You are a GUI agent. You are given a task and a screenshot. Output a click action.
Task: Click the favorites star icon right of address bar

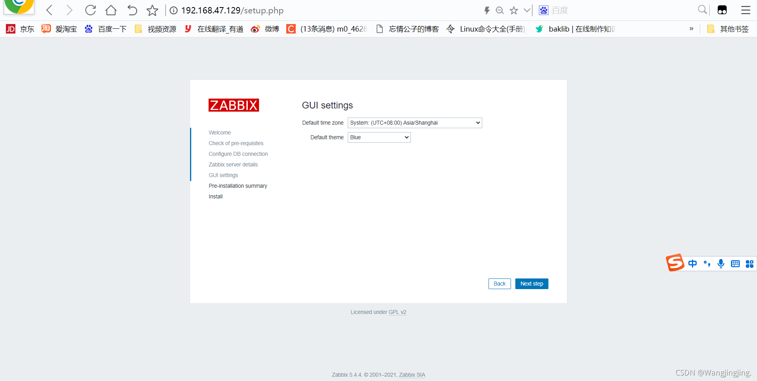514,11
